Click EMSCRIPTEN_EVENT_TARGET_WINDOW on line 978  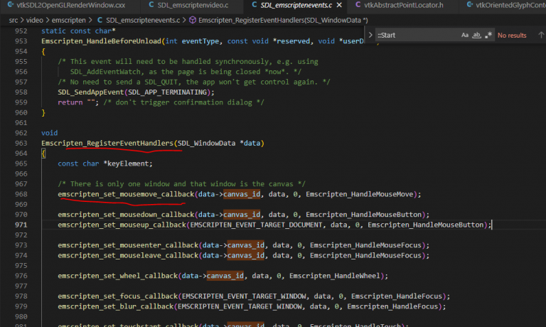pyautogui.click(x=244, y=296)
